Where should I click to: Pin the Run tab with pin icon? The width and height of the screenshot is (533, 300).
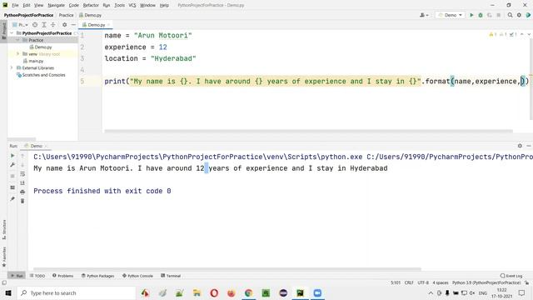(12, 199)
